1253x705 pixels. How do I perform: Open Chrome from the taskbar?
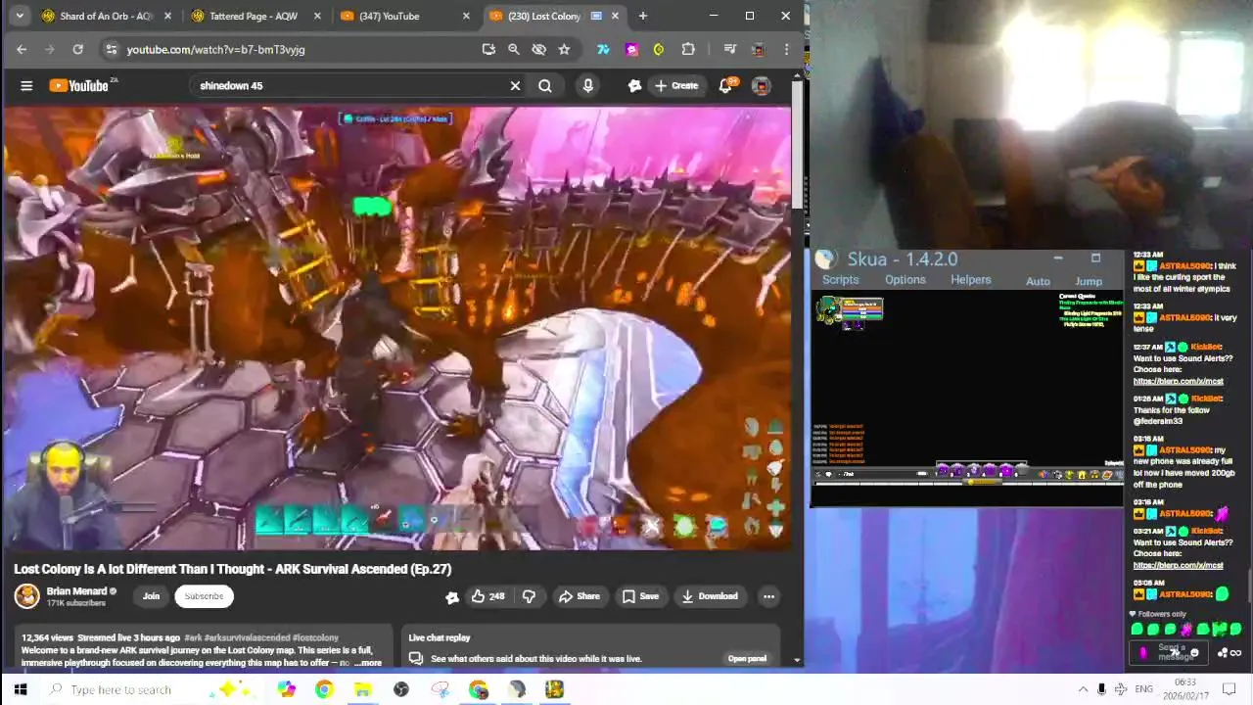[x=324, y=689]
